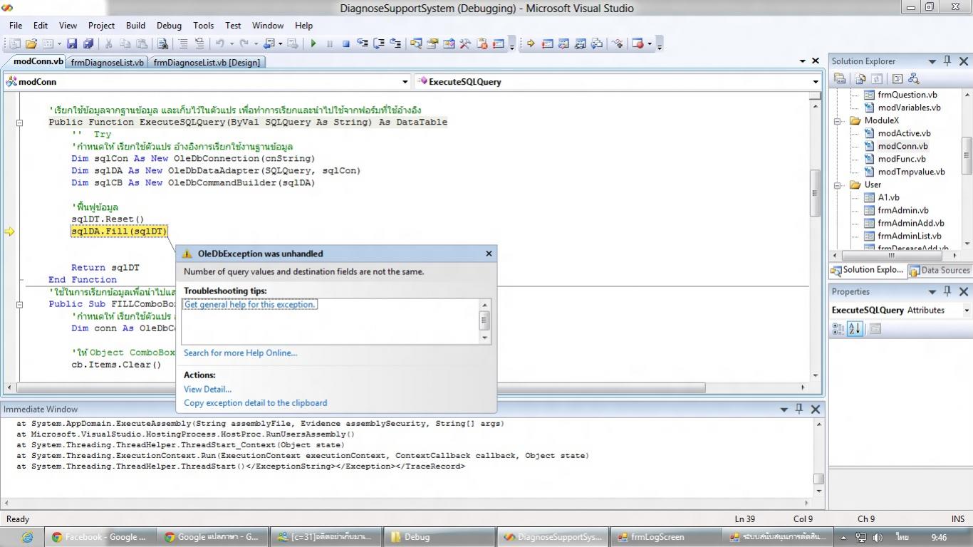Click the Copy toolbar icon
The image size is (973, 547).
(125, 43)
